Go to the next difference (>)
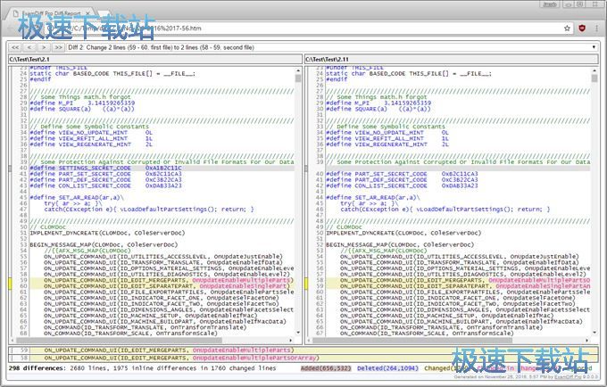This screenshot has width=607, height=387. pos(44,45)
